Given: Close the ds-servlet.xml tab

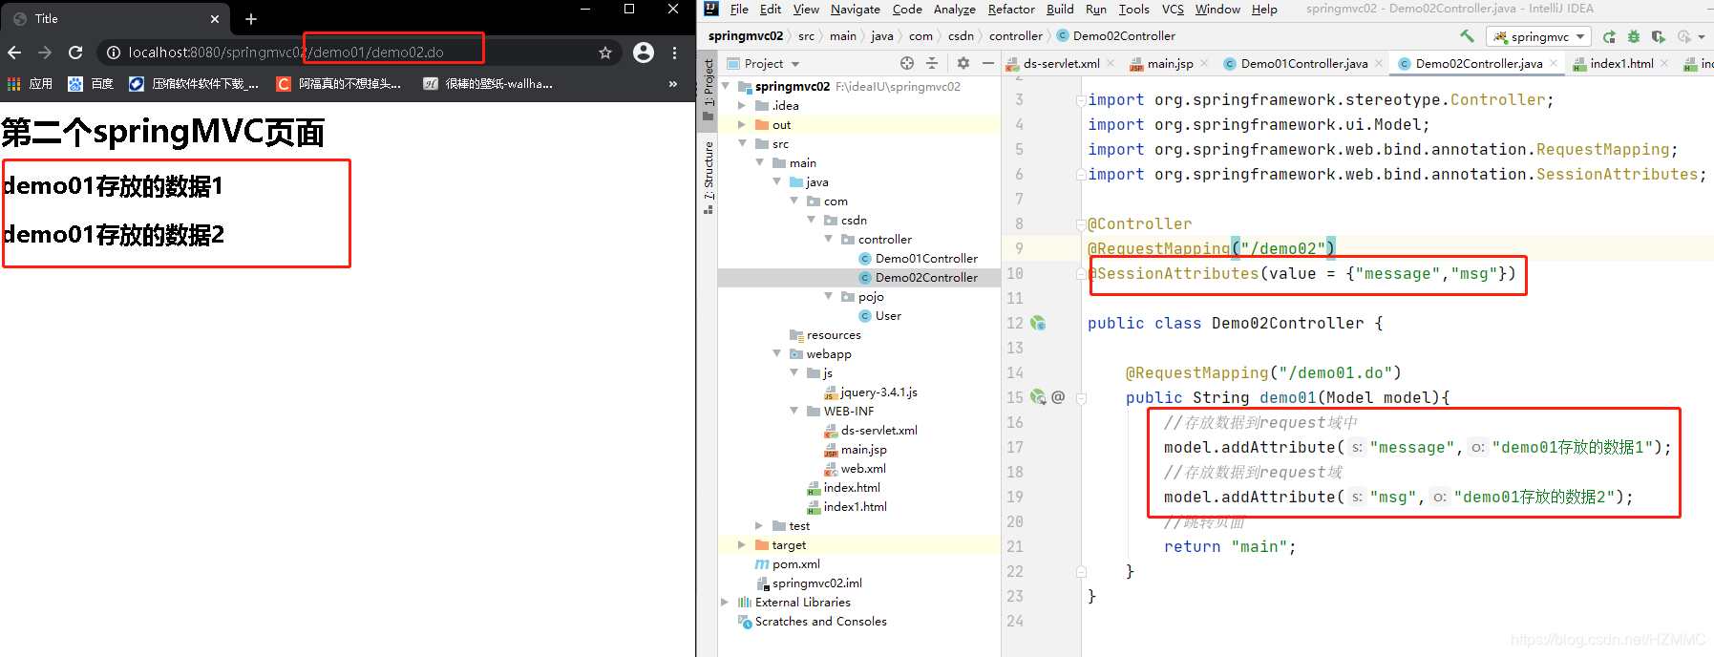Looking at the screenshot, I should (x=1111, y=64).
